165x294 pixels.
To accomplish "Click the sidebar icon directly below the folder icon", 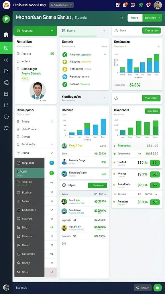I will [x=6, y=82].
